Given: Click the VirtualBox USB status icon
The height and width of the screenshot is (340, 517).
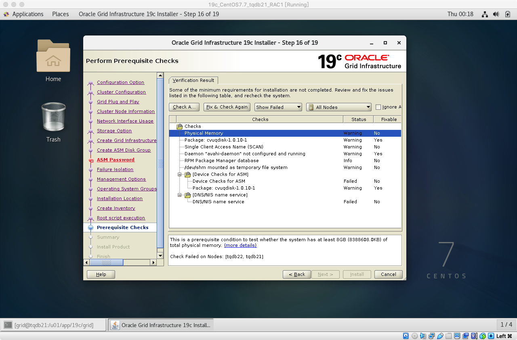Looking at the screenshot, I should point(440,336).
